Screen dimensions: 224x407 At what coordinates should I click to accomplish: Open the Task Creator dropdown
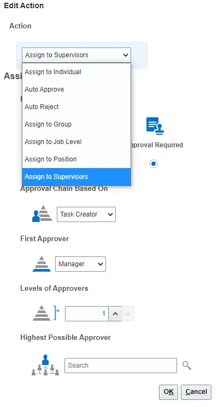coord(86,214)
